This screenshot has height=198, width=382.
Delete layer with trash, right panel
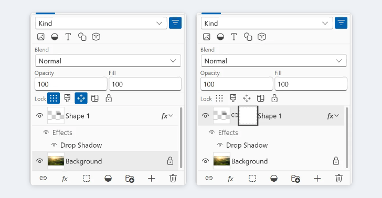(338, 179)
